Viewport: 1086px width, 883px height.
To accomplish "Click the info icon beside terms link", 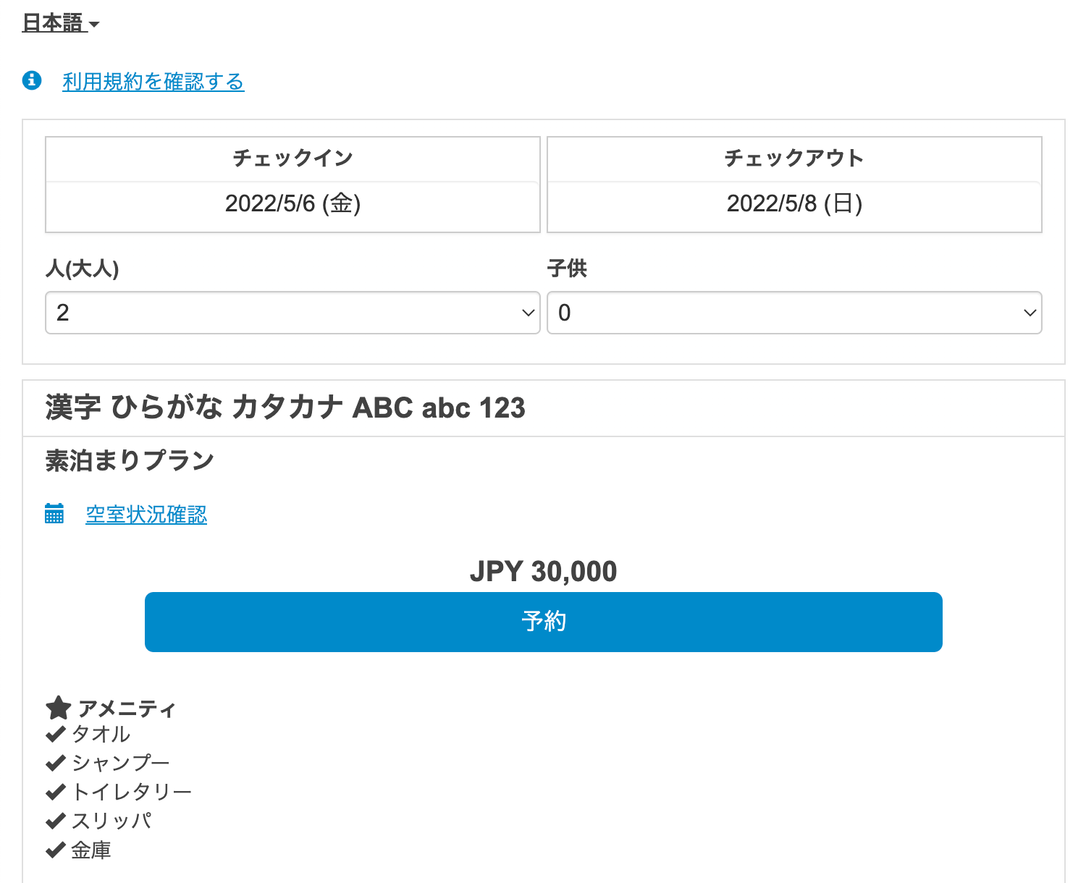I will click(32, 80).
